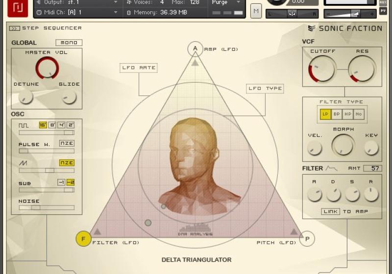
Task: Click the square wave oscillator icon
Action: pyautogui.click(x=24, y=125)
